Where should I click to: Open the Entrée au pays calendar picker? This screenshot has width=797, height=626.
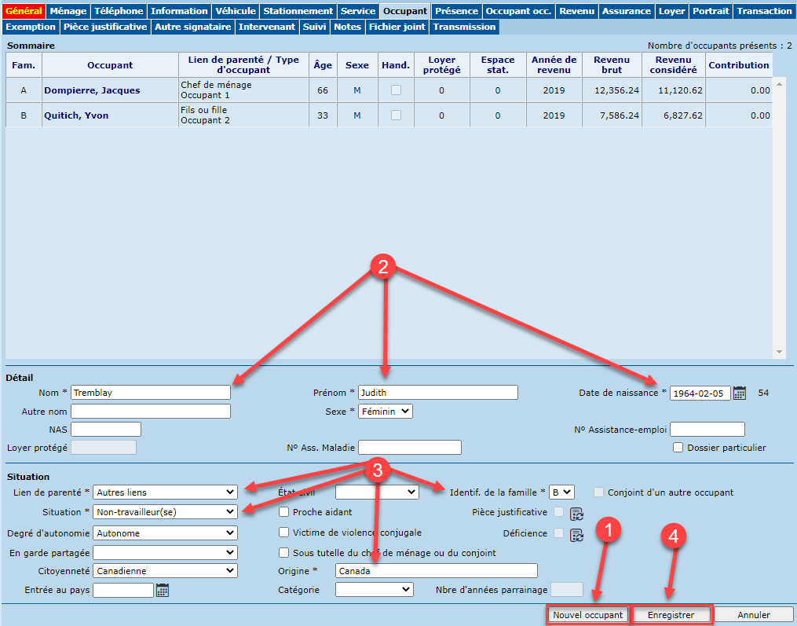coord(163,590)
